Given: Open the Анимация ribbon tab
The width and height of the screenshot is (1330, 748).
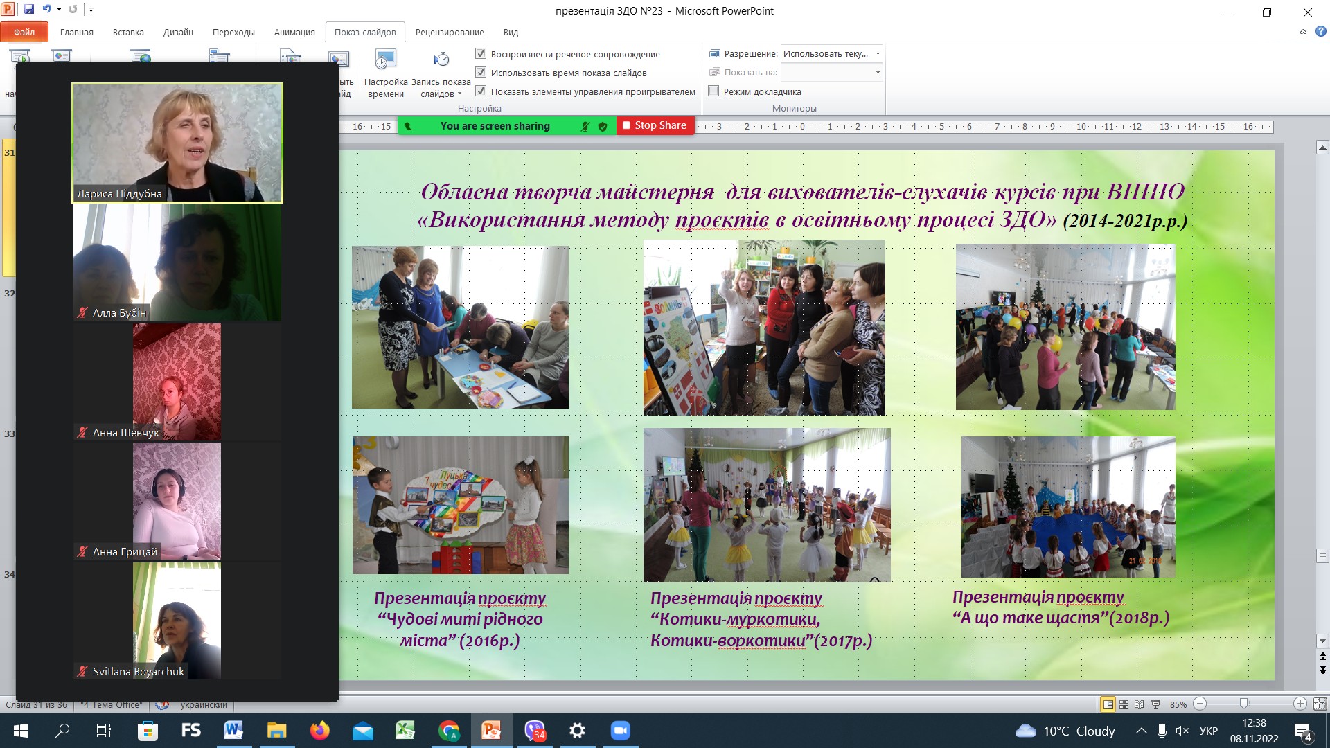Looking at the screenshot, I should pyautogui.click(x=294, y=32).
